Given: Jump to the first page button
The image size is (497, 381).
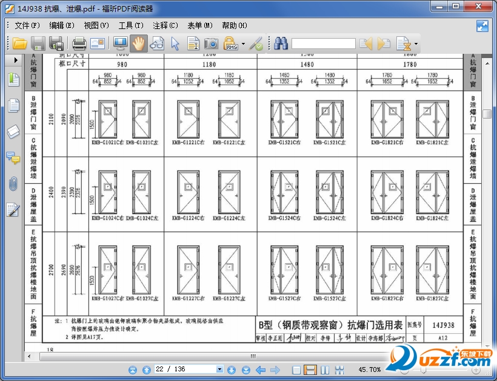Looking at the screenshot, I should coord(132,370).
